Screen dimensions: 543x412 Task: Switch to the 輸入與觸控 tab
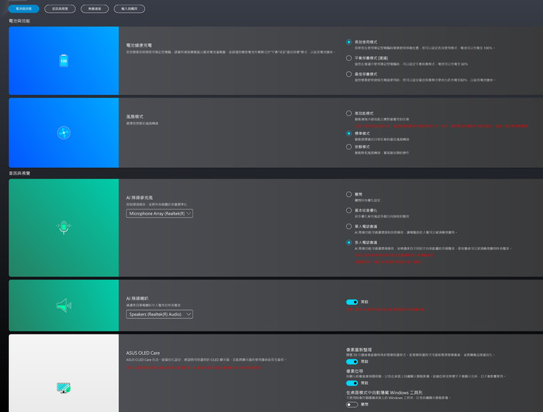(x=129, y=8)
